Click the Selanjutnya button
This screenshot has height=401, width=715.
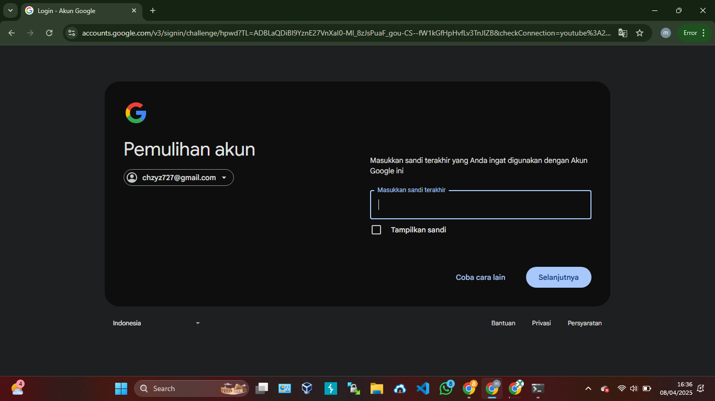(558, 277)
